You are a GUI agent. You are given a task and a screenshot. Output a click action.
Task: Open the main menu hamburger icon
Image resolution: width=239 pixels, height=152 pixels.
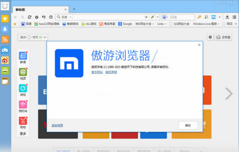pos(235,17)
